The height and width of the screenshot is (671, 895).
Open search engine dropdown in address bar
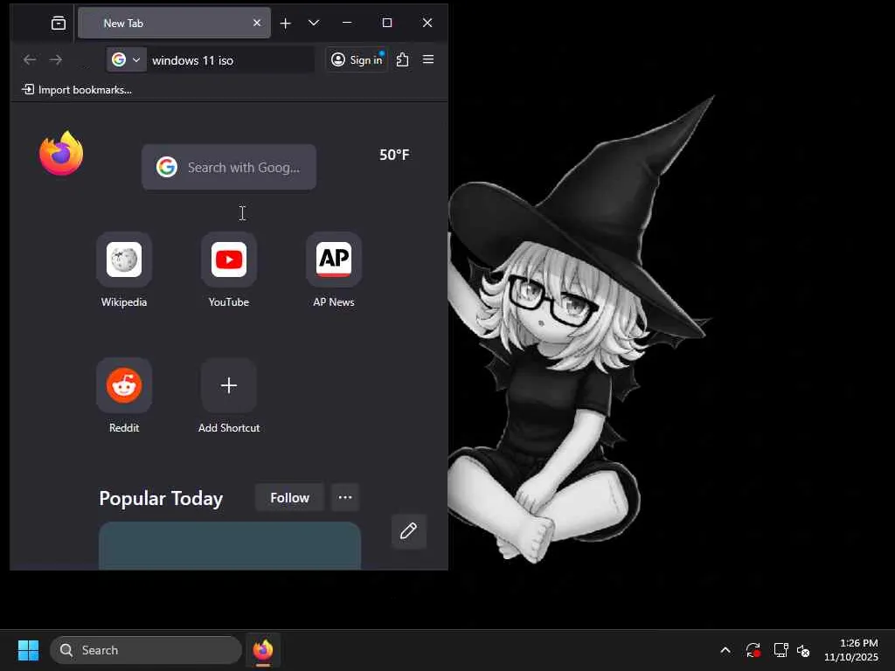click(126, 60)
